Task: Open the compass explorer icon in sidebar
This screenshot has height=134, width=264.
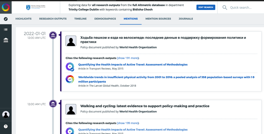Action: click(6, 19)
